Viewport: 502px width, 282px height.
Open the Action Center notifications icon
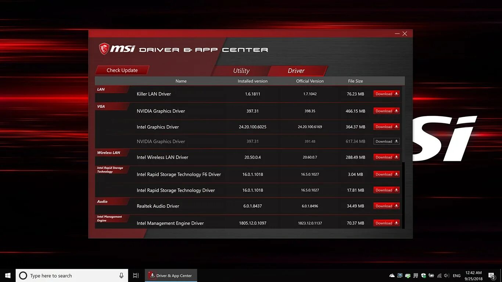492,276
